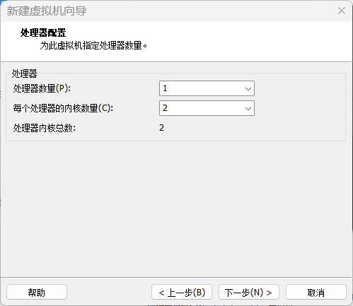
Task: Click the total cores value 2
Action: (x=161, y=128)
